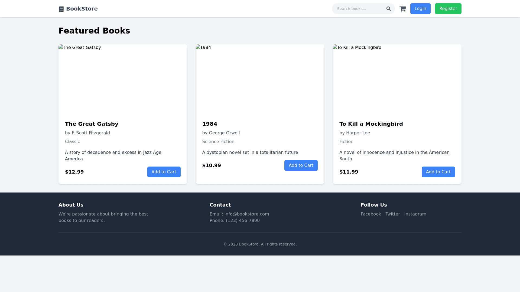Click To Kill a Mockingbird cover image
This screenshot has width=520, height=292.
click(x=397, y=79)
